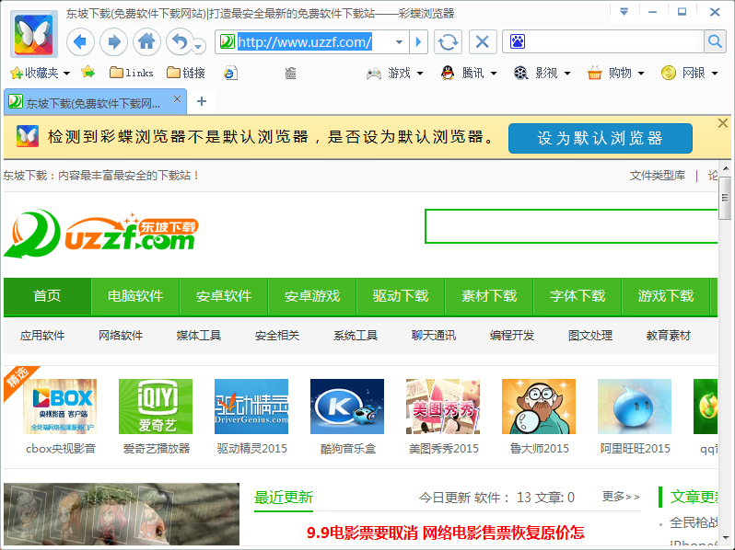Open the 酷狗音乐盒 app icon
This screenshot has height=550, width=735.
(x=347, y=407)
